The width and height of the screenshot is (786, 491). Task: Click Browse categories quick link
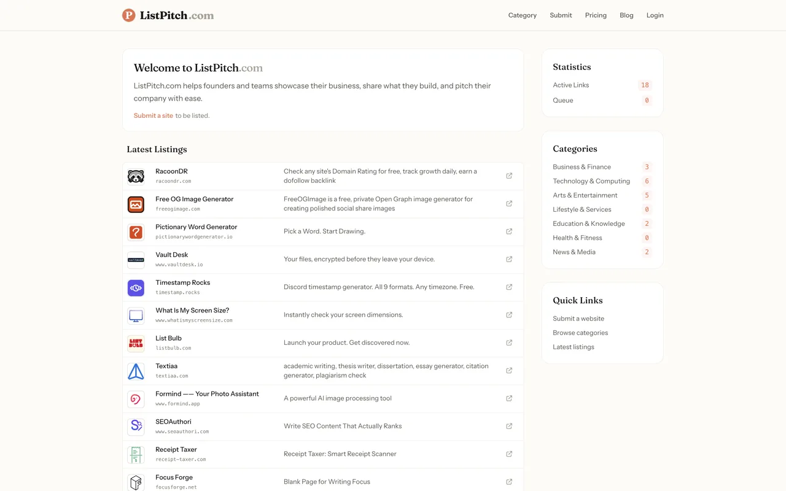(x=580, y=333)
